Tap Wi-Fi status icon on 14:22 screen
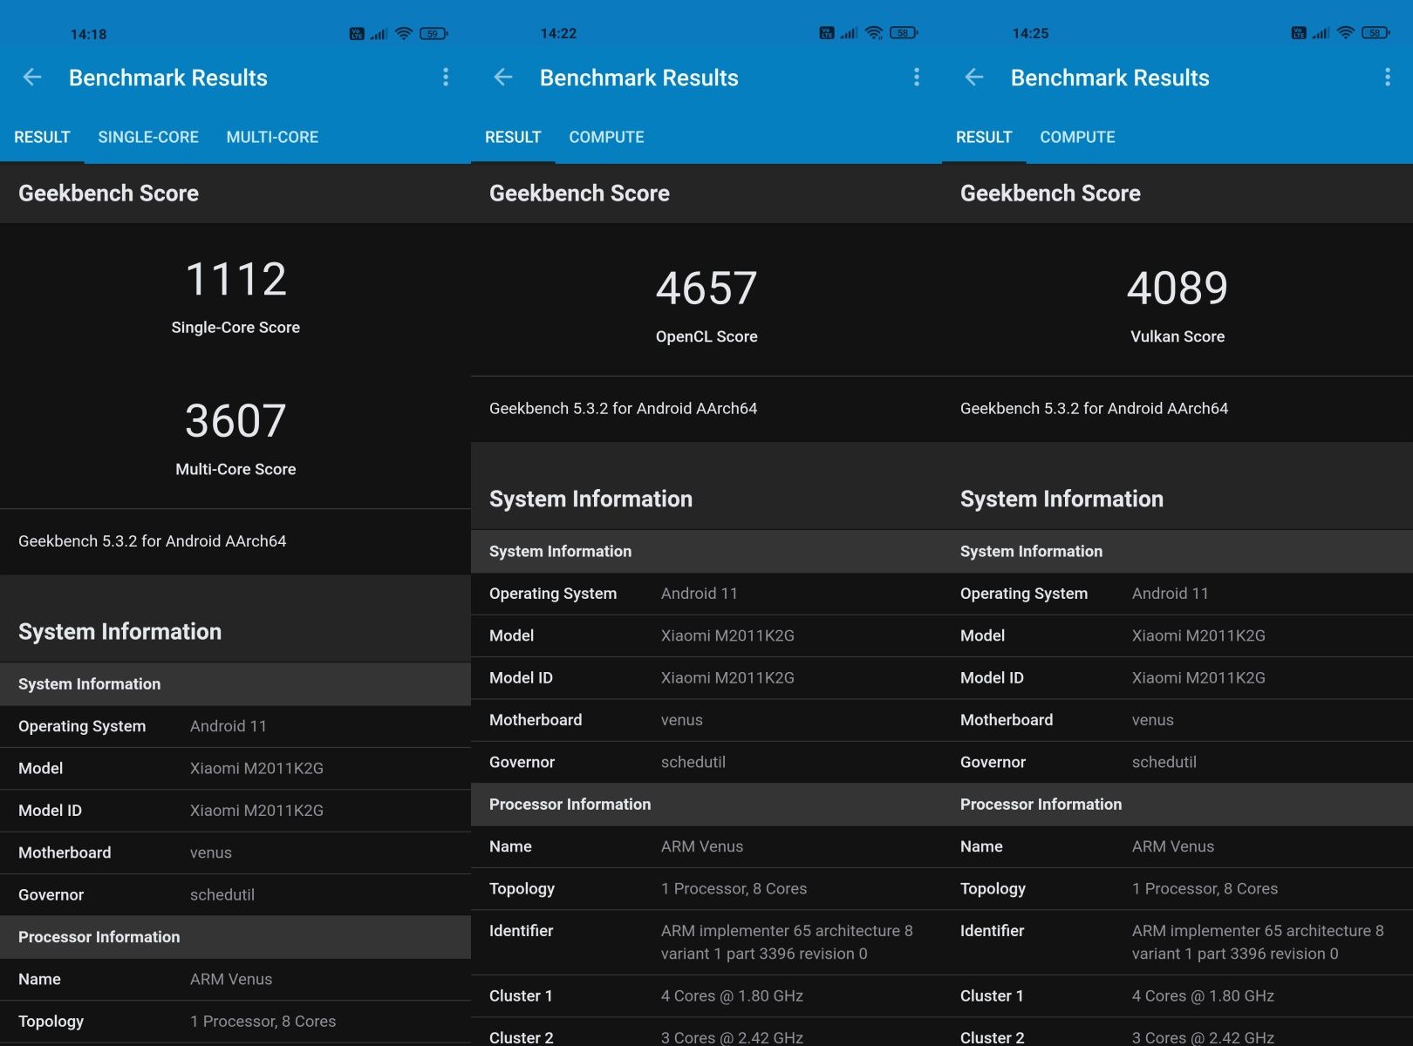 tap(874, 33)
